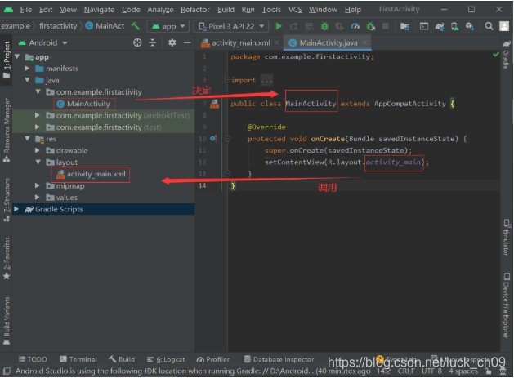514x378 pixels.
Task: Switch to the activity_main.xml editor tab
Action: point(240,43)
